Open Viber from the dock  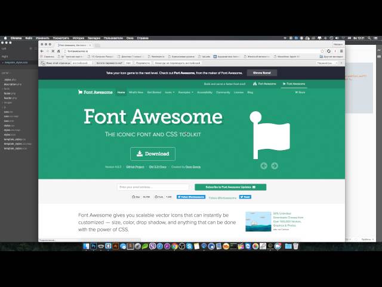point(152,246)
